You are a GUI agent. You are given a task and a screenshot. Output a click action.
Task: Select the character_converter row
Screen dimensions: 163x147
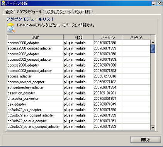pos(79,99)
